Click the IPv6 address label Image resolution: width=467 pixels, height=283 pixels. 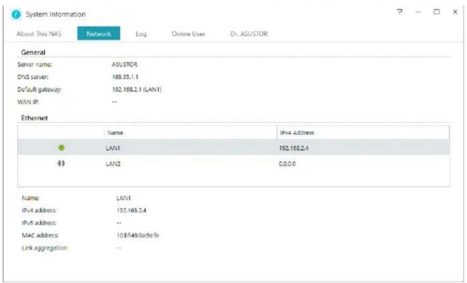pos(39,223)
